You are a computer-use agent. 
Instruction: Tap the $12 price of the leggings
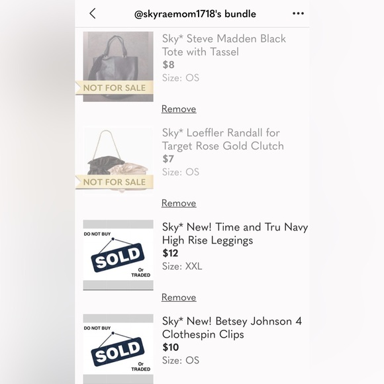(170, 253)
